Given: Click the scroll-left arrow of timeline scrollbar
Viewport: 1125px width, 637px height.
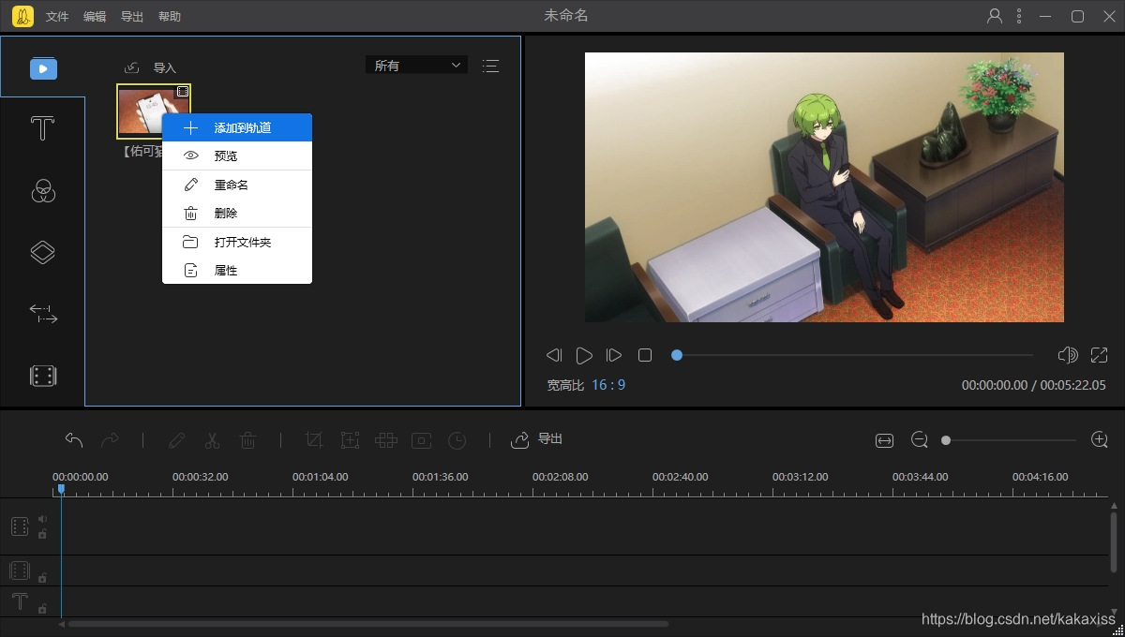Looking at the screenshot, I should click(x=62, y=624).
